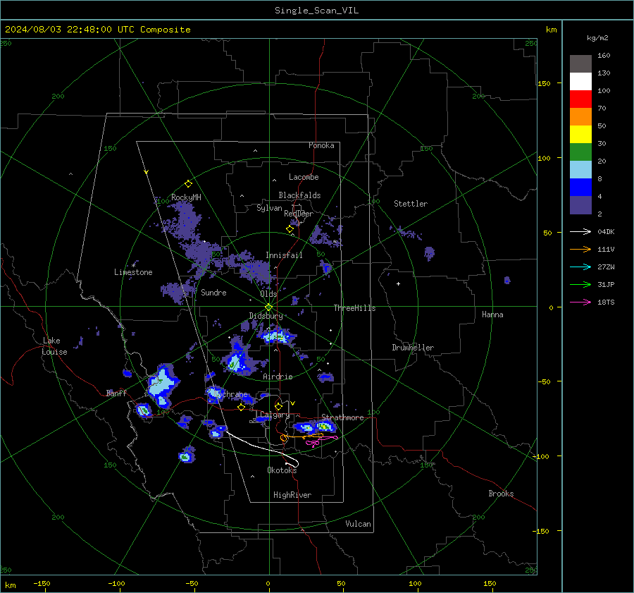The image size is (634, 593).
Task: Click the Hanna city label
Action: 492,314
